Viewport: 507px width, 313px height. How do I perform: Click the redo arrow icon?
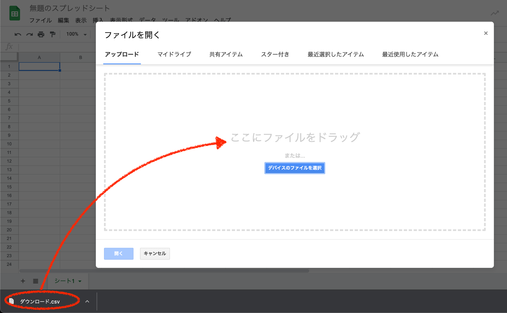point(29,34)
